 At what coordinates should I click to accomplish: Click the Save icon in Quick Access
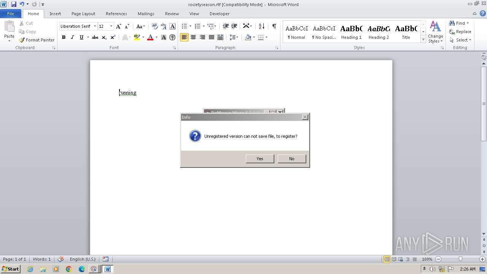pyautogui.click(x=14, y=4)
